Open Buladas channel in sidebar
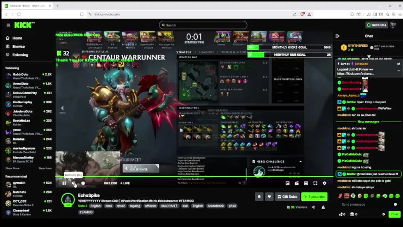This screenshot has width=403, height=227. coord(28,141)
